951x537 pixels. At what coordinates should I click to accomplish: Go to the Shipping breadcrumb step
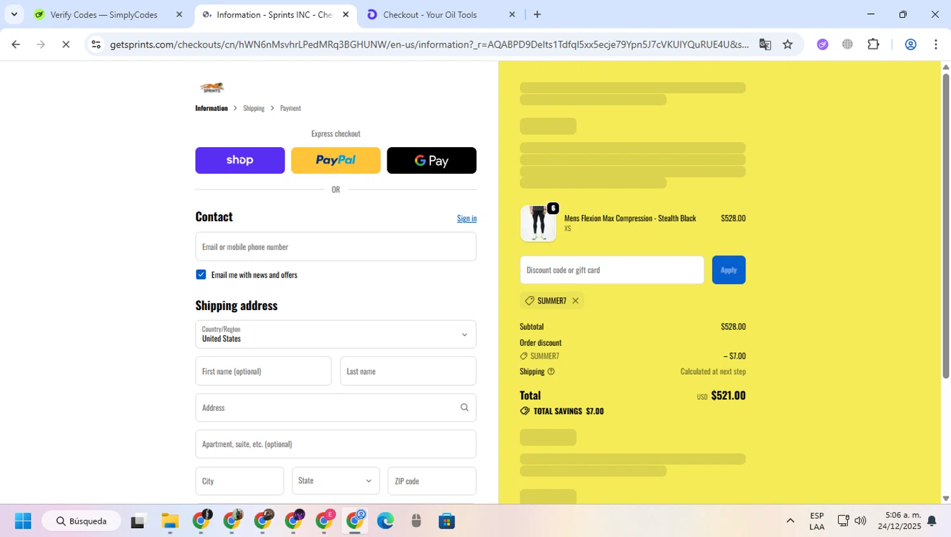coord(254,108)
